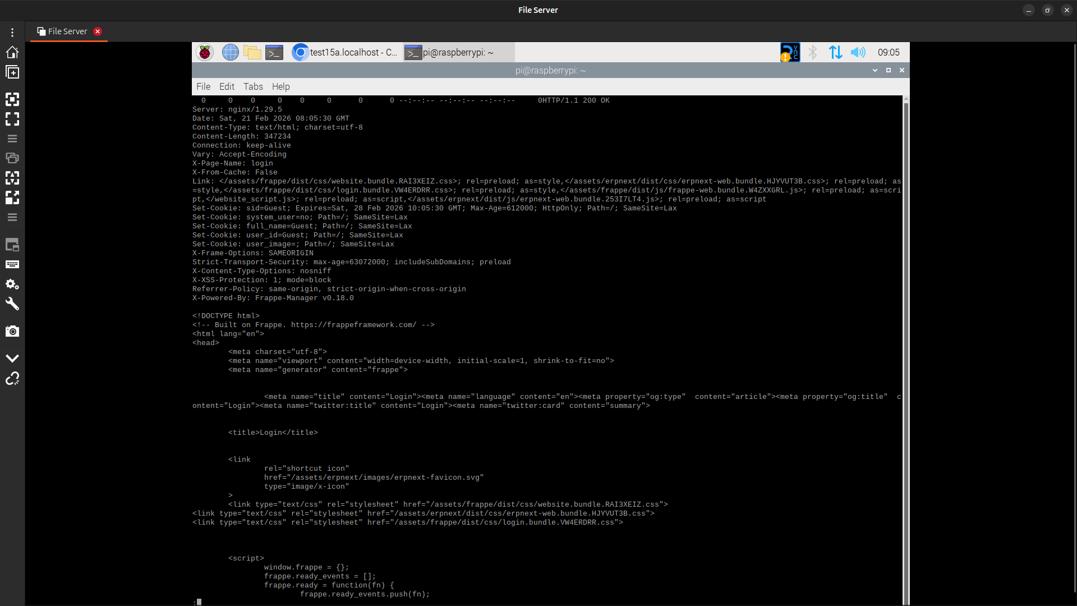Screen dimensions: 1077x606
Task: Open the Tabs menu
Action: click(253, 86)
